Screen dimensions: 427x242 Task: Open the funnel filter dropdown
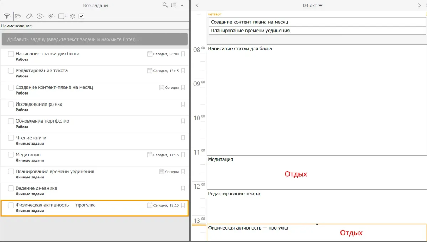7,16
